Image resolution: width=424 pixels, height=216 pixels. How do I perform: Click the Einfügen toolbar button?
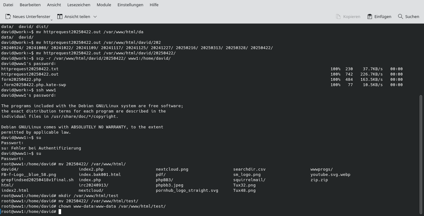379,16
